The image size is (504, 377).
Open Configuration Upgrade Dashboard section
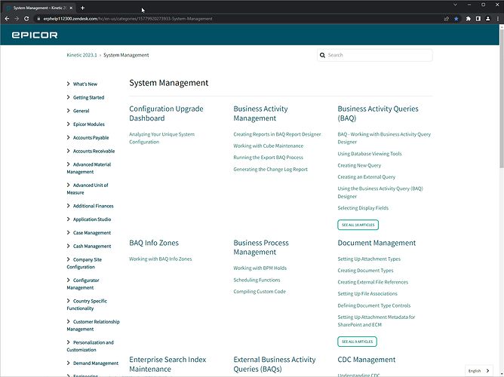click(x=166, y=113)
